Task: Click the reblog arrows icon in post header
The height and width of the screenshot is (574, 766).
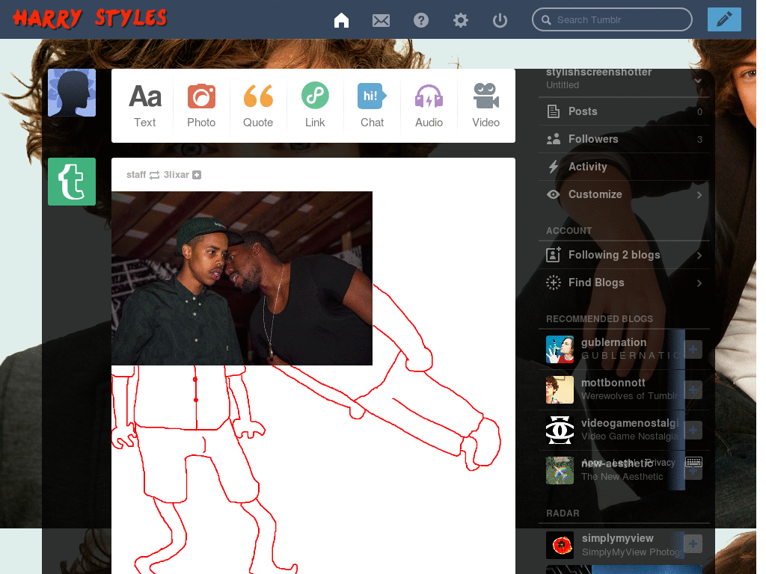Action: pos(154,175)
